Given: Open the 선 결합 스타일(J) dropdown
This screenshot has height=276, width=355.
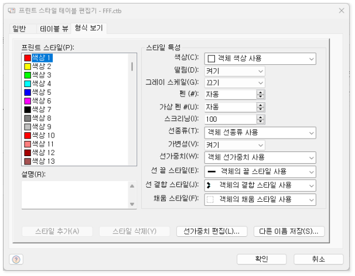Looking at the screenshot, I should (260, 185).
